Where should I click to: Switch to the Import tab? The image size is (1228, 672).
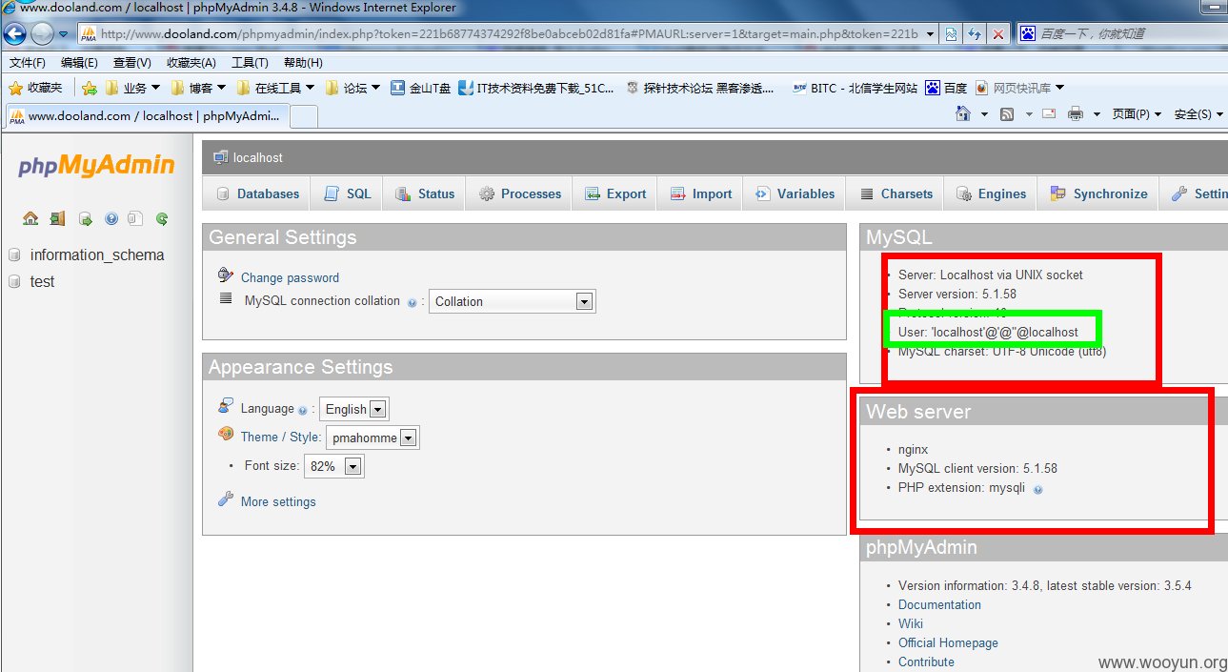[x=700, y=193]
